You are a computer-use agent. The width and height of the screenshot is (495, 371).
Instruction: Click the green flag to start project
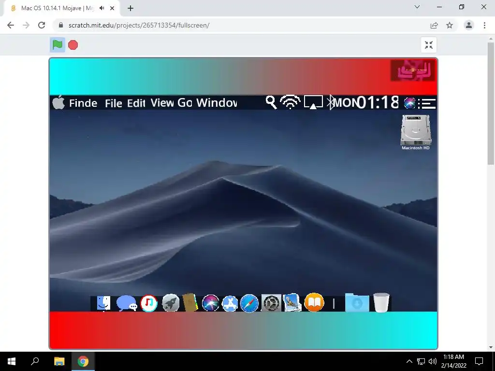coord(58,45)
